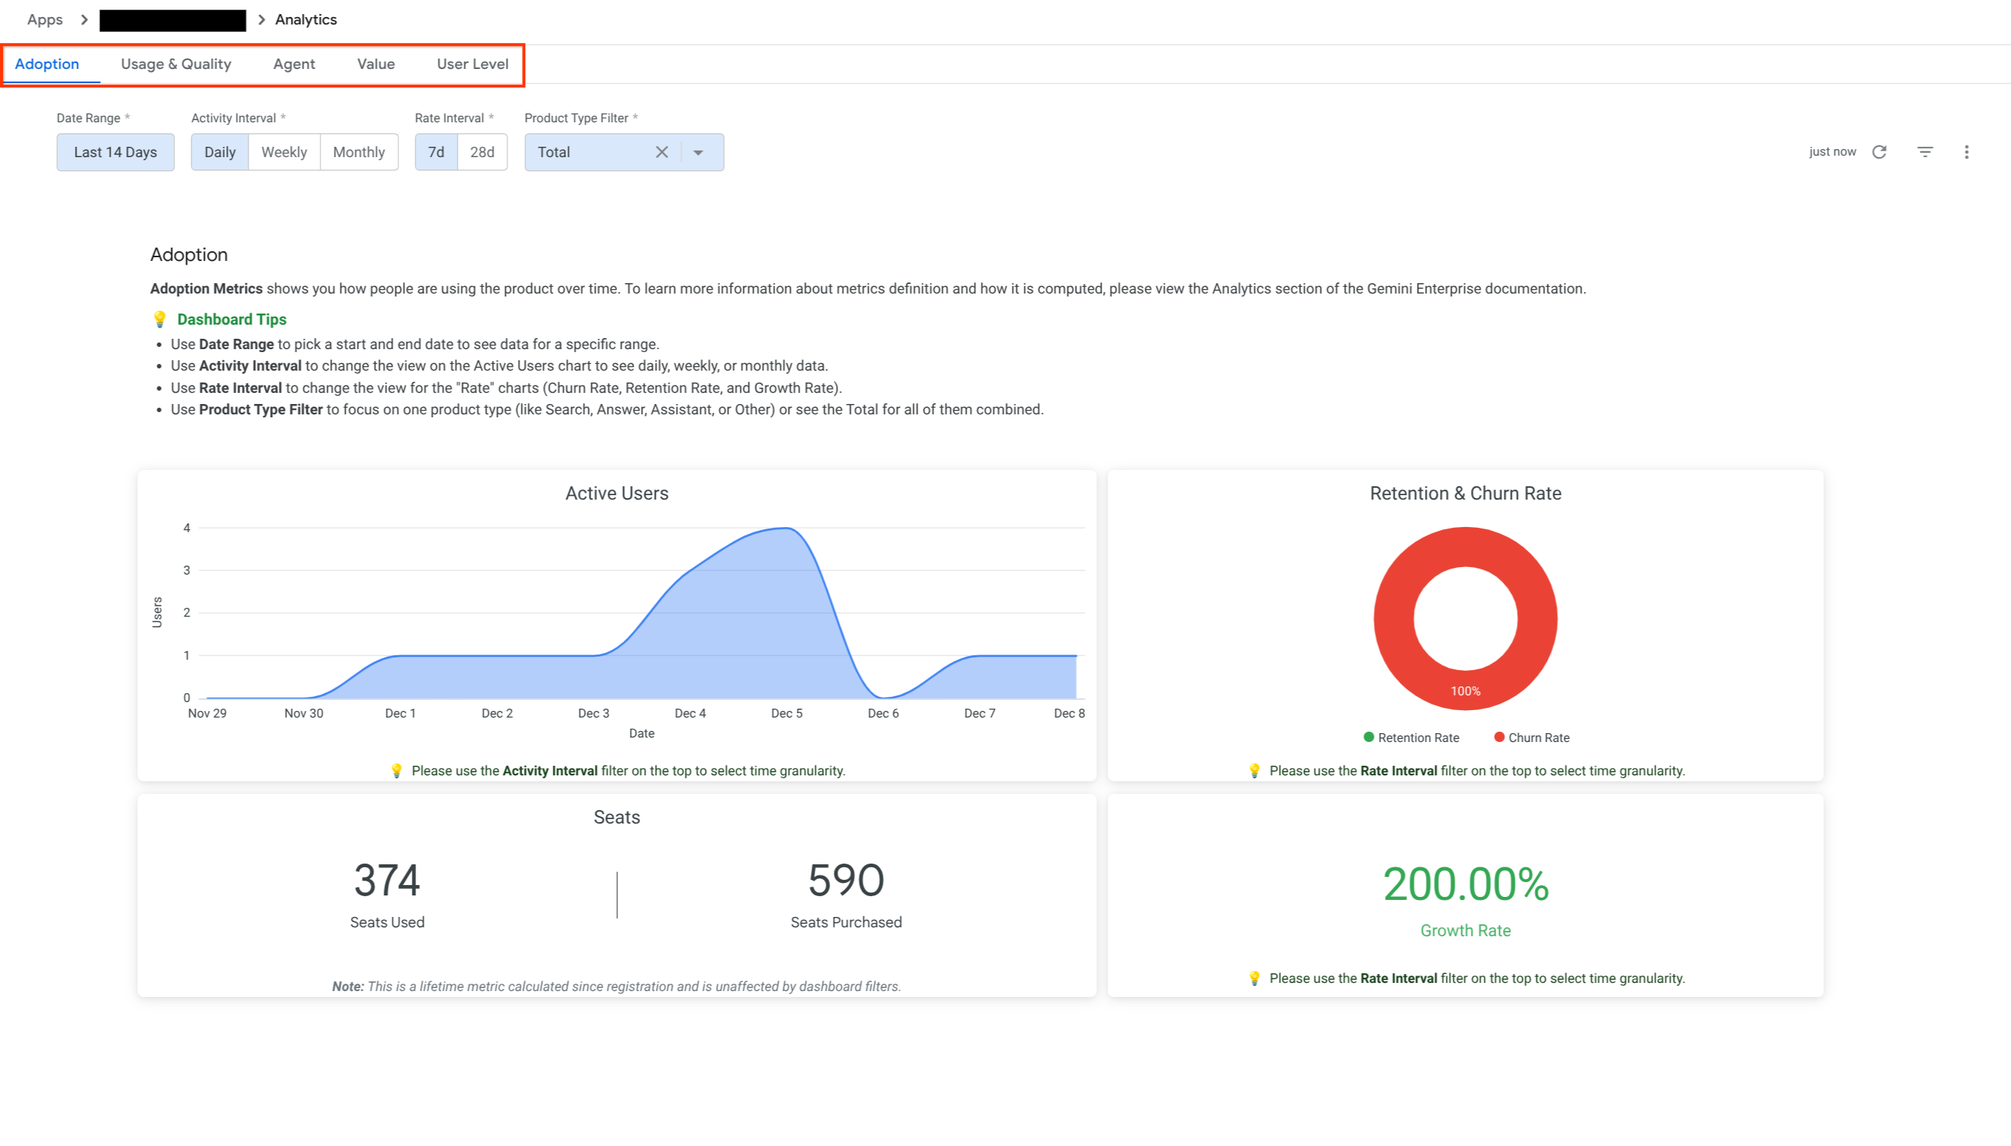Open the dashboard filter options
Viewport: 2011px width, 1146px height.
click(1924, 151)
